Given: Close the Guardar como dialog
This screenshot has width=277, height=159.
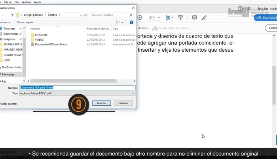Looking at the screenshot, I should tap(133, 8).
